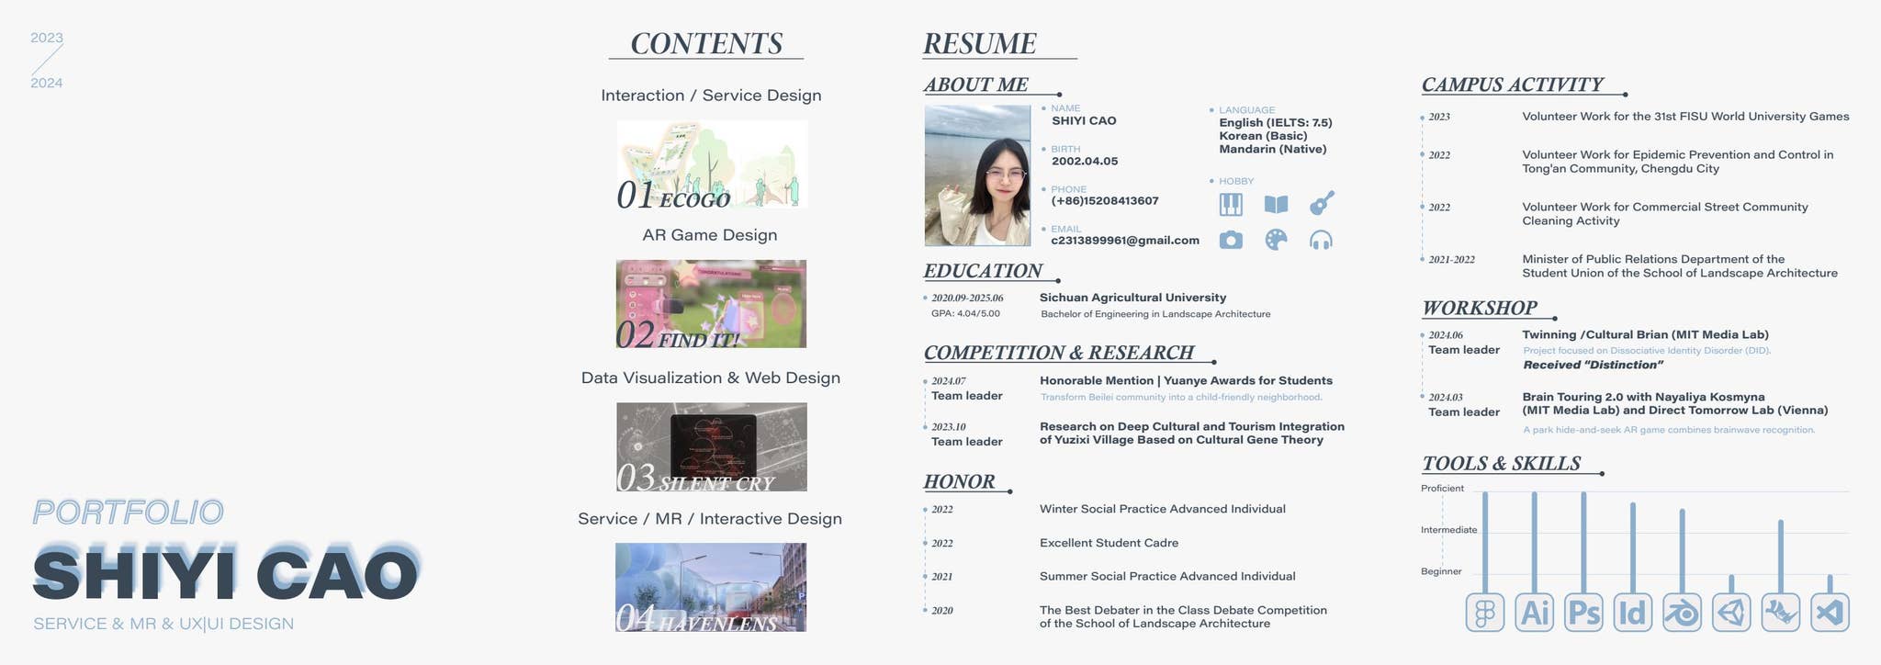1881x665 pixels.
Task: Click 'Honorable Mention | Yuanye Awards for Students'
Action: coord(1186,380)
